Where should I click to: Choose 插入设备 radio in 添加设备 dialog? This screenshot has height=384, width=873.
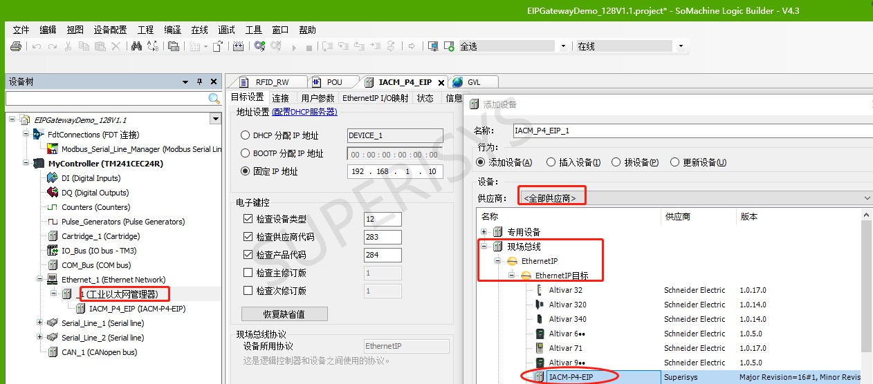pyautogui.click(x=551, y=162)
